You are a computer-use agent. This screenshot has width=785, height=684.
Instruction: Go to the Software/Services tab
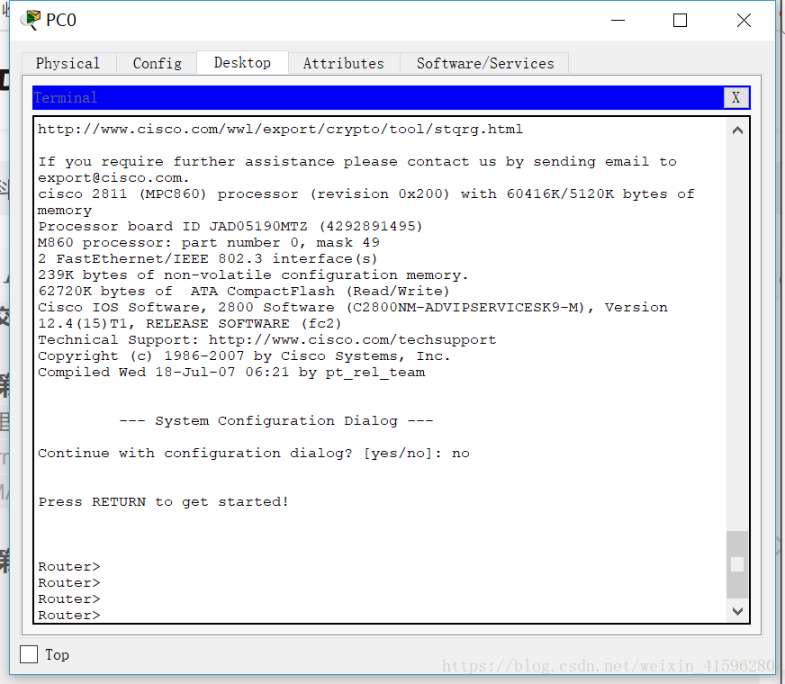pyautogui.click(x=485, y=64)
